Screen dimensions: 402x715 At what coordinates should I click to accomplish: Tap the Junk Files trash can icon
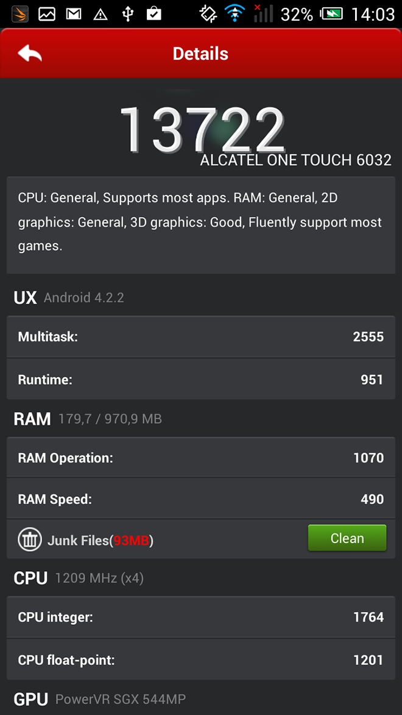(30, 539)
